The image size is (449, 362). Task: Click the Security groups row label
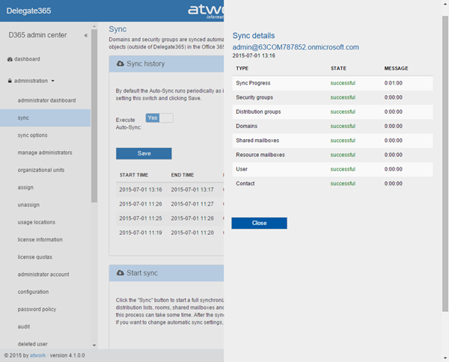(254, 97)
